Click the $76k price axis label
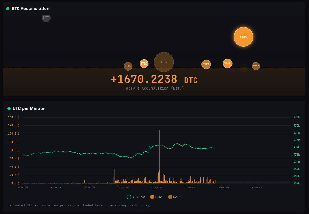The height and width of the screenshot is (214, 309). point(296,117)
